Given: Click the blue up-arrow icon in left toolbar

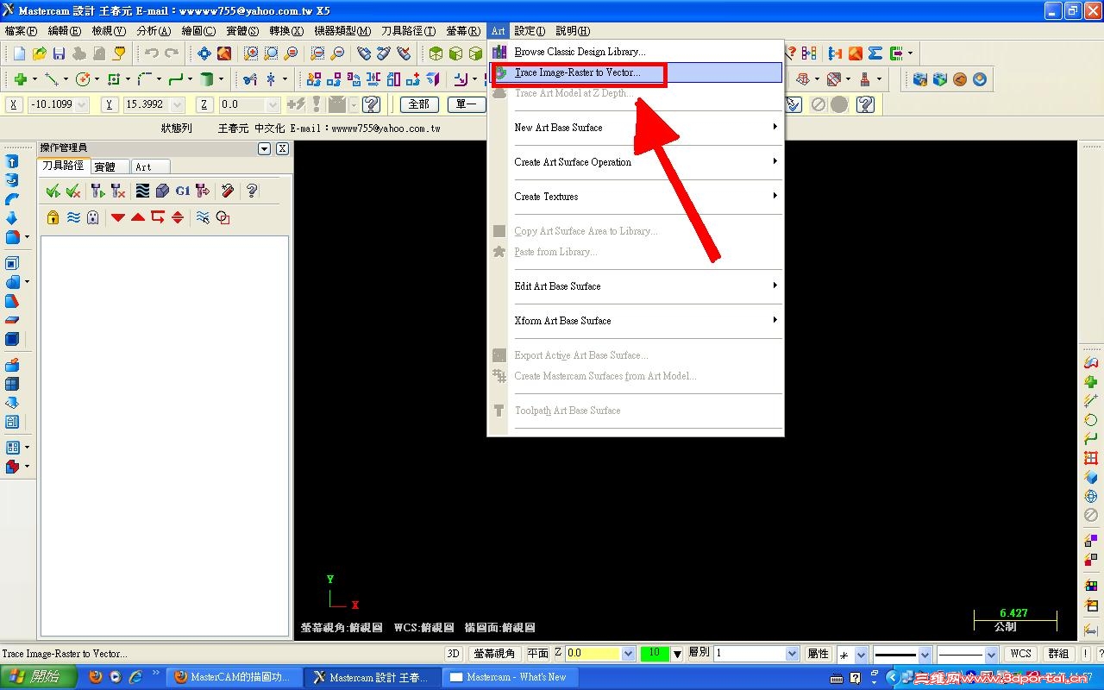Looking at the screenshot, I should pos(12,162).
